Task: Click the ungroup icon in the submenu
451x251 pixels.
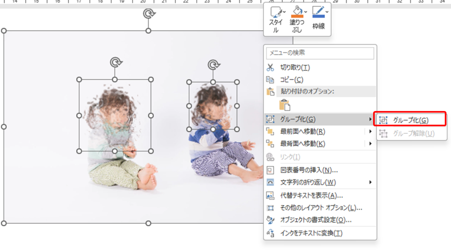Action: (383, 133)
